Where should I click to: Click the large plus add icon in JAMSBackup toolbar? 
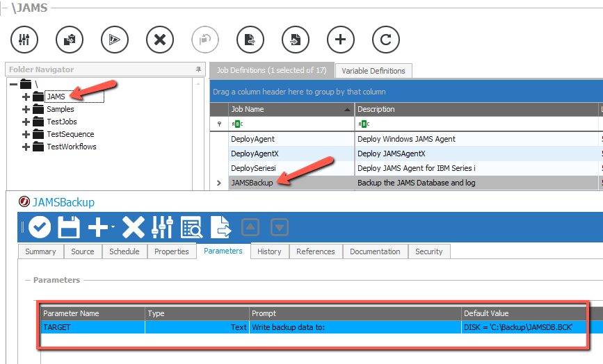(98, 227)
